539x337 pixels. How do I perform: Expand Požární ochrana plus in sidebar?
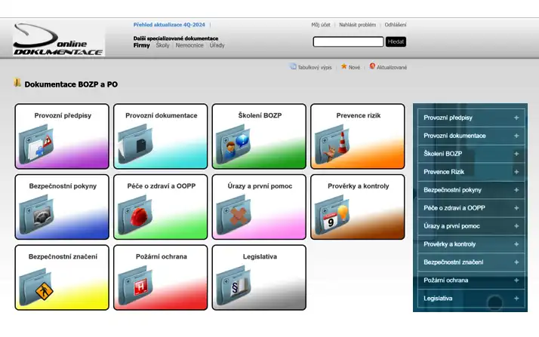click(x=516, y=280)
